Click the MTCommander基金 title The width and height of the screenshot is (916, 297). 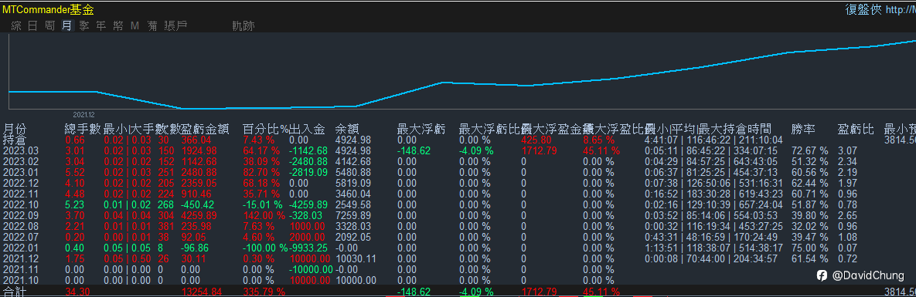pyautogui.click(x=47, y=9)
